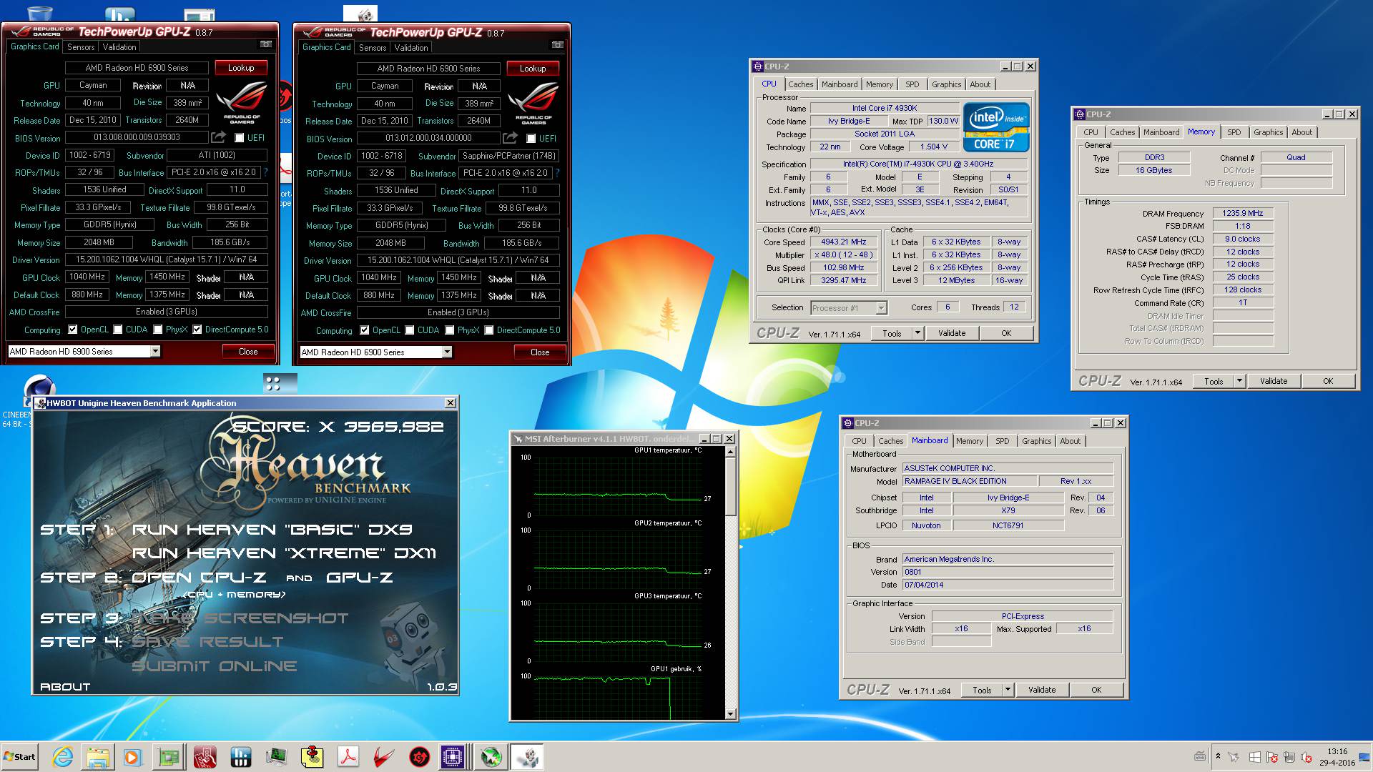Click ABOUT link in HWBOT Heaven window

(x=65, y=686)
